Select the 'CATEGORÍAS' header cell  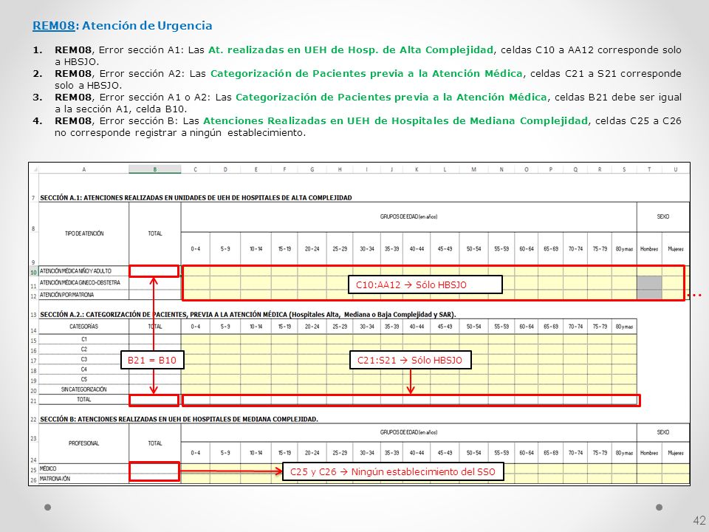(84, 327)
